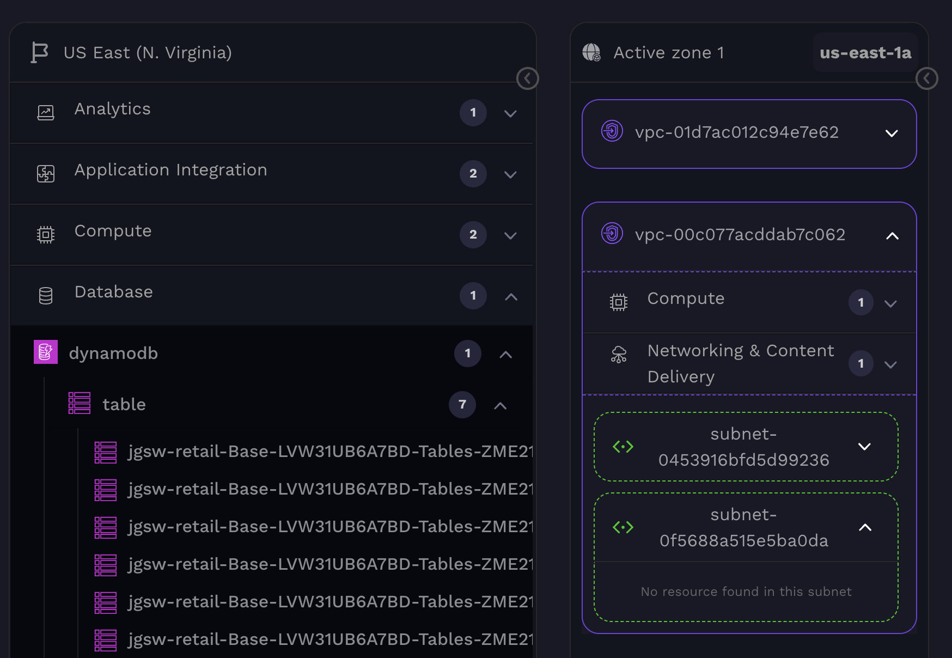Click the globe icon beside Active zone 1
Image resolution: width=952 pixels, height=658 pixels.
pos(591,52)
